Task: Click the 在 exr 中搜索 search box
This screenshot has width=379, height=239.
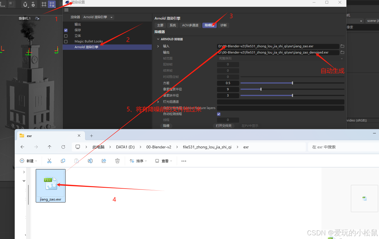Action: 343,147
